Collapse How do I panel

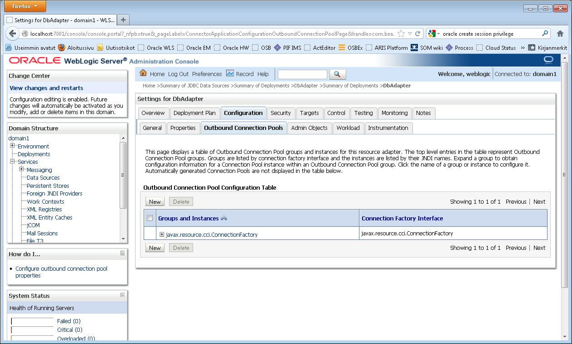pos(122,253)
